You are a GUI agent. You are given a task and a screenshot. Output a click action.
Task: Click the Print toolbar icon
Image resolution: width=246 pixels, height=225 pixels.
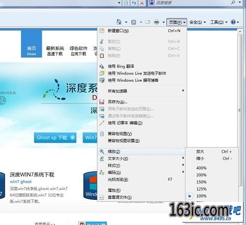156,22
